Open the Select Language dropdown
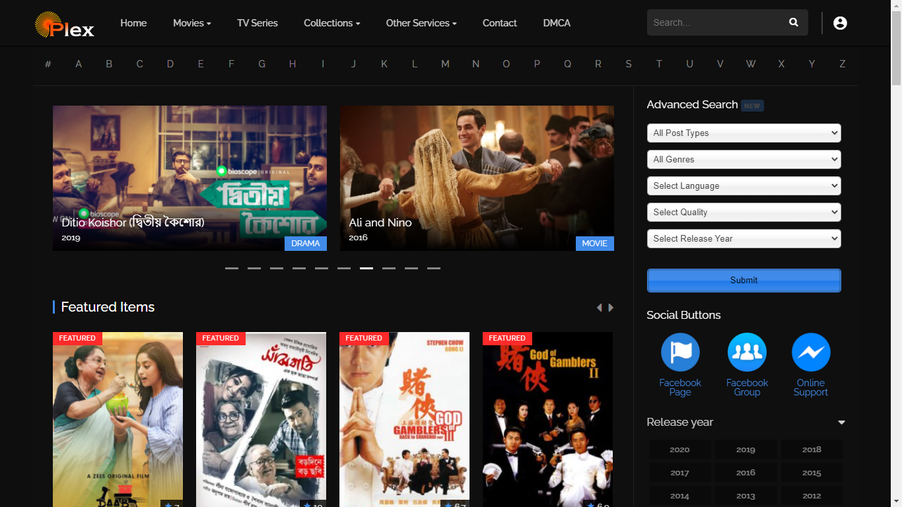The width and height of the screenshot is (902, 507). tap(744, 186)
